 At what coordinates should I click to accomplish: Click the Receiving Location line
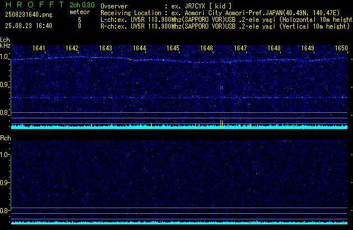(220, 13)
